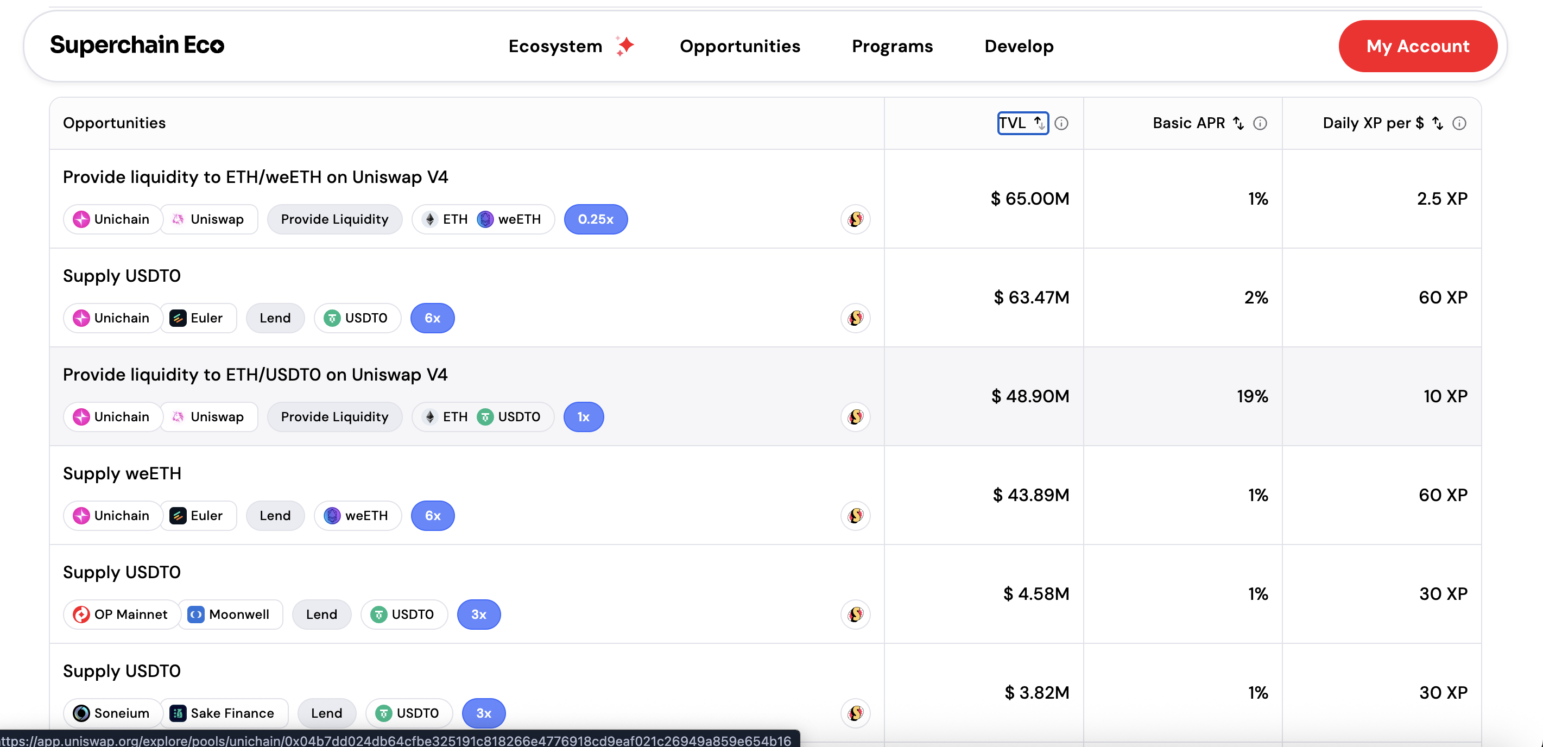Open the Supply weETH opportunity title
Image resolution: width=1543 pixels, height=747 pixels.
pyautogui.click(x=122, y=474)
